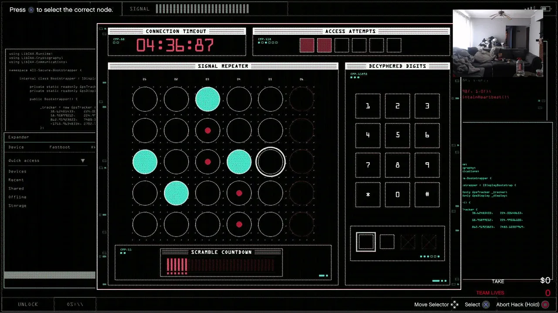Tap keypad digit 1
Viewport: 558px width, 313px height.
pyautogui.click(x=367, y=106)
